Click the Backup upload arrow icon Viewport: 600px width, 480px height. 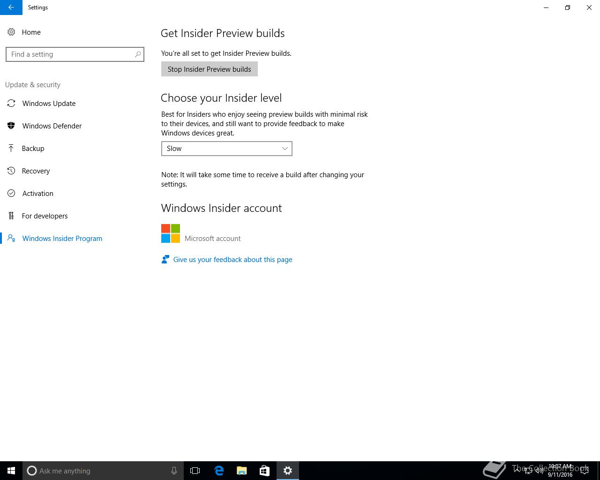pos(11,148)
